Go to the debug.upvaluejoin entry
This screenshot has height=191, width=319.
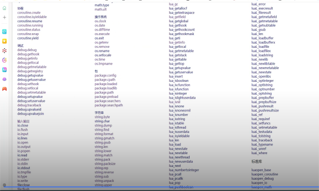pos(31,114)
